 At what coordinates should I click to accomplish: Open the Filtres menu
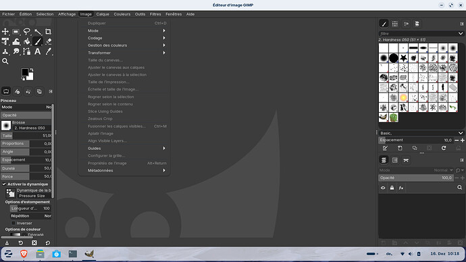coord(155,14)
